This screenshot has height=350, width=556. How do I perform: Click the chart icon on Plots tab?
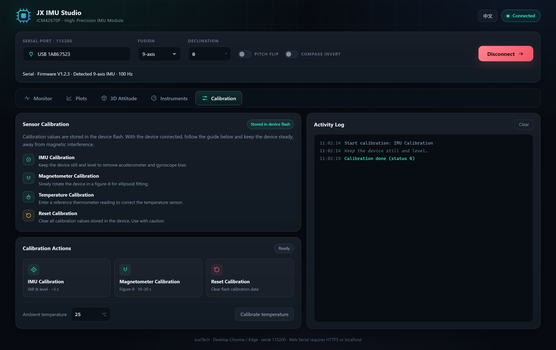(x=69, y=98)
